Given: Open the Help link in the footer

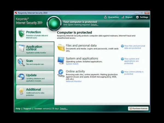Looking at the screenshot, I should pos(18,109).
